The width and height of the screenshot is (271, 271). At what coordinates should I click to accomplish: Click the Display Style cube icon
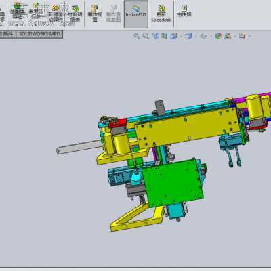click(188, 36)
